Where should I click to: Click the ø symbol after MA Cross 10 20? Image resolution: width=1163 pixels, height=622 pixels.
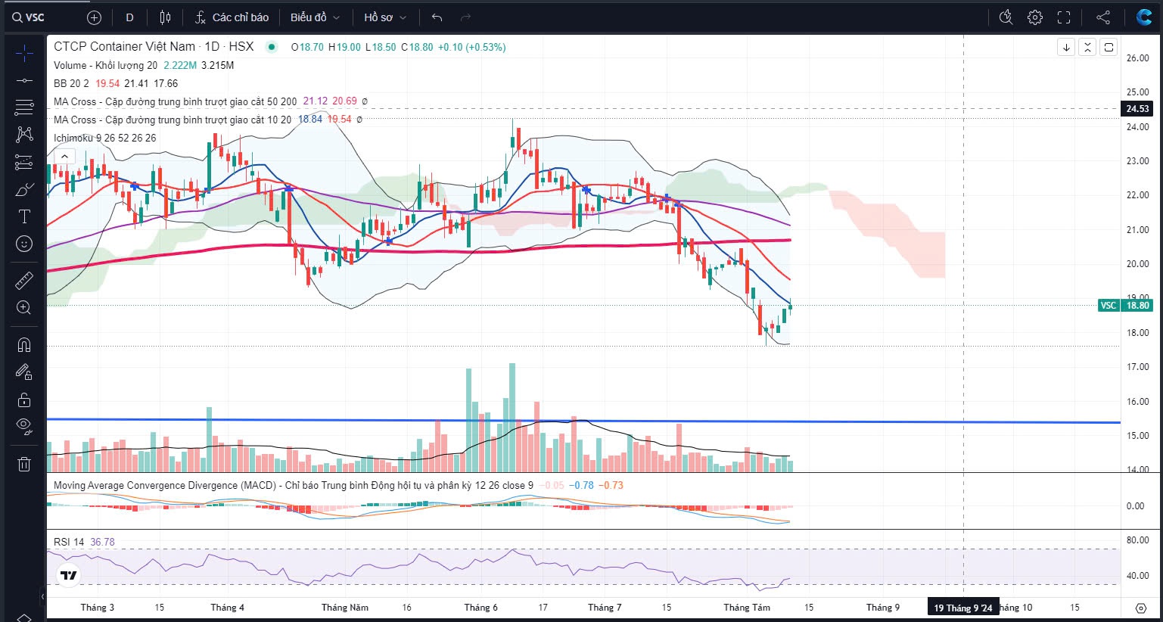point(359,120)
